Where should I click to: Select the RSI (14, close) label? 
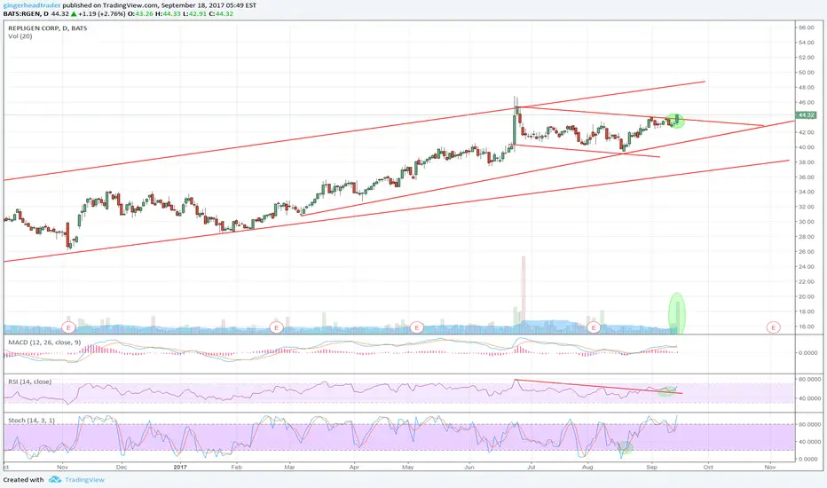click(x=29, y=382)
